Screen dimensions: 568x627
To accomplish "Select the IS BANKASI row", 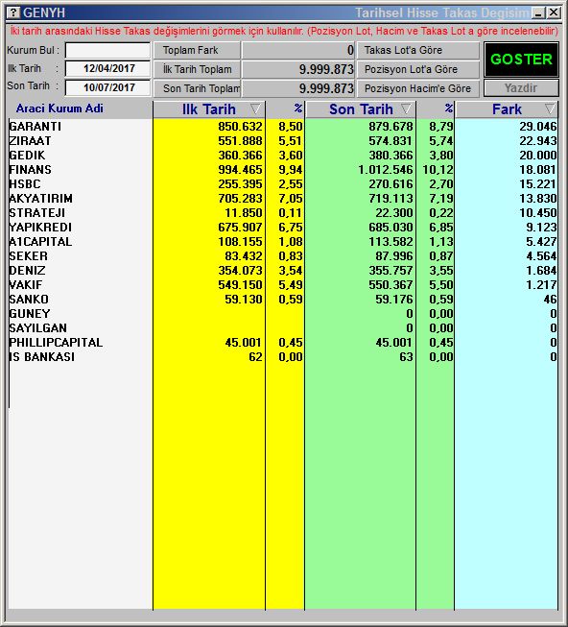I will pos(283,357).
